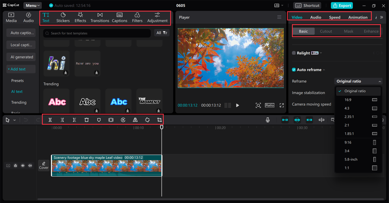Toggle the Relight checkbox
This screenshot has width=389, height=203.
coord(294,53)
